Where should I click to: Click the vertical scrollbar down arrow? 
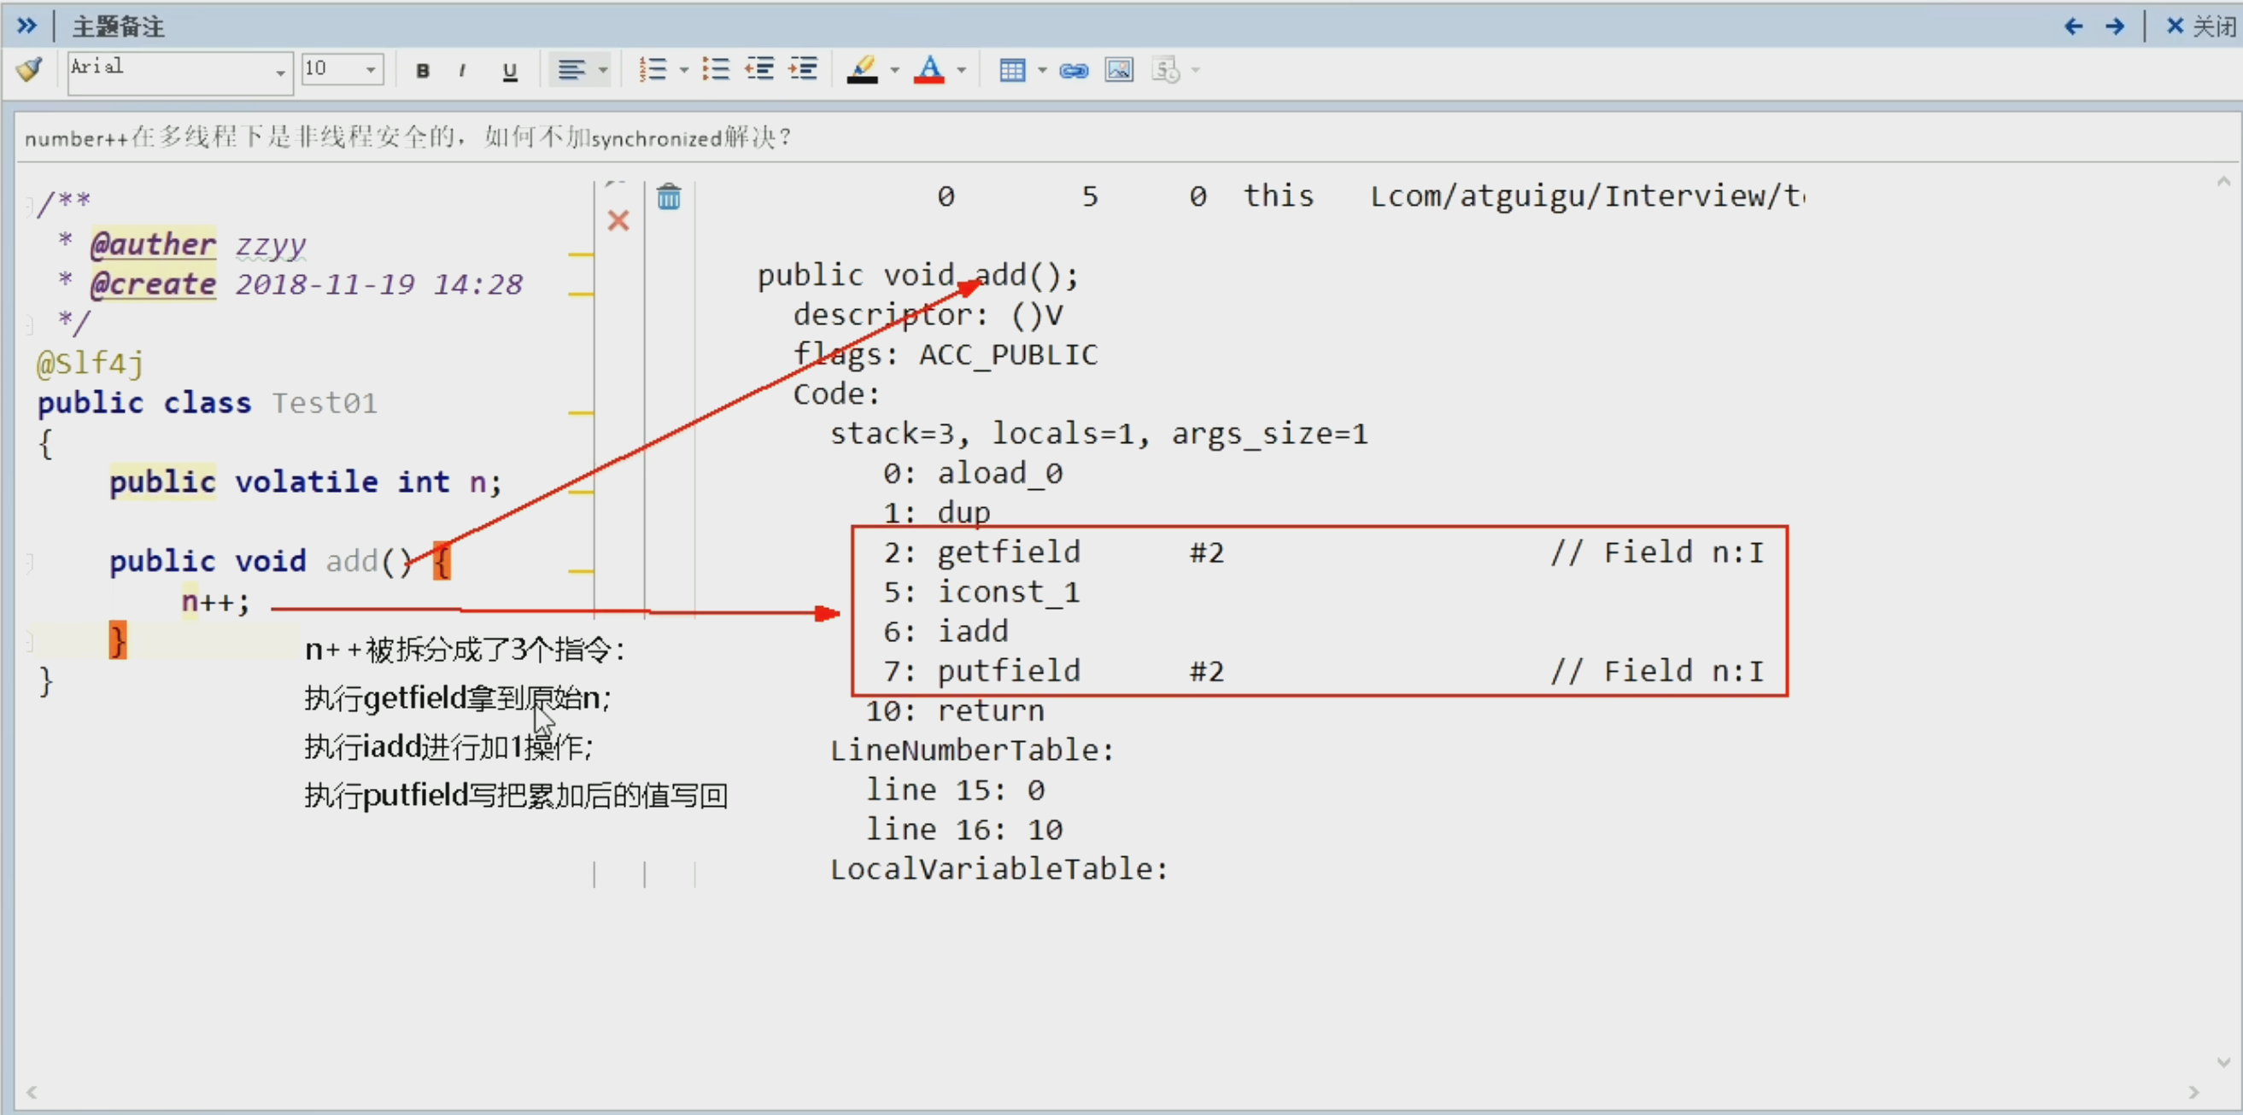tap(2223, 1062)
